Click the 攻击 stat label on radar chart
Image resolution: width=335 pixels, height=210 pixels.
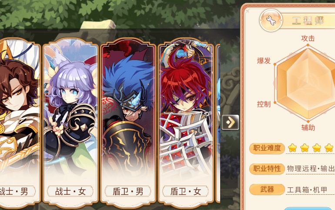pyautogui.click(x=308, y=38)
